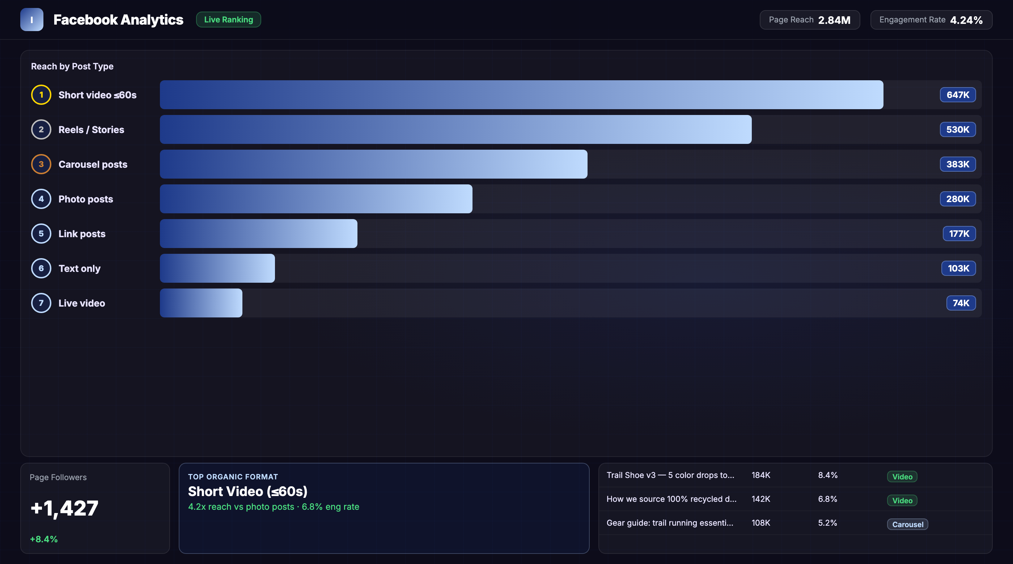Click the TOP ORGANIC FORMAT label
This screenshot has width=1013, height=564.
[233, 477]
